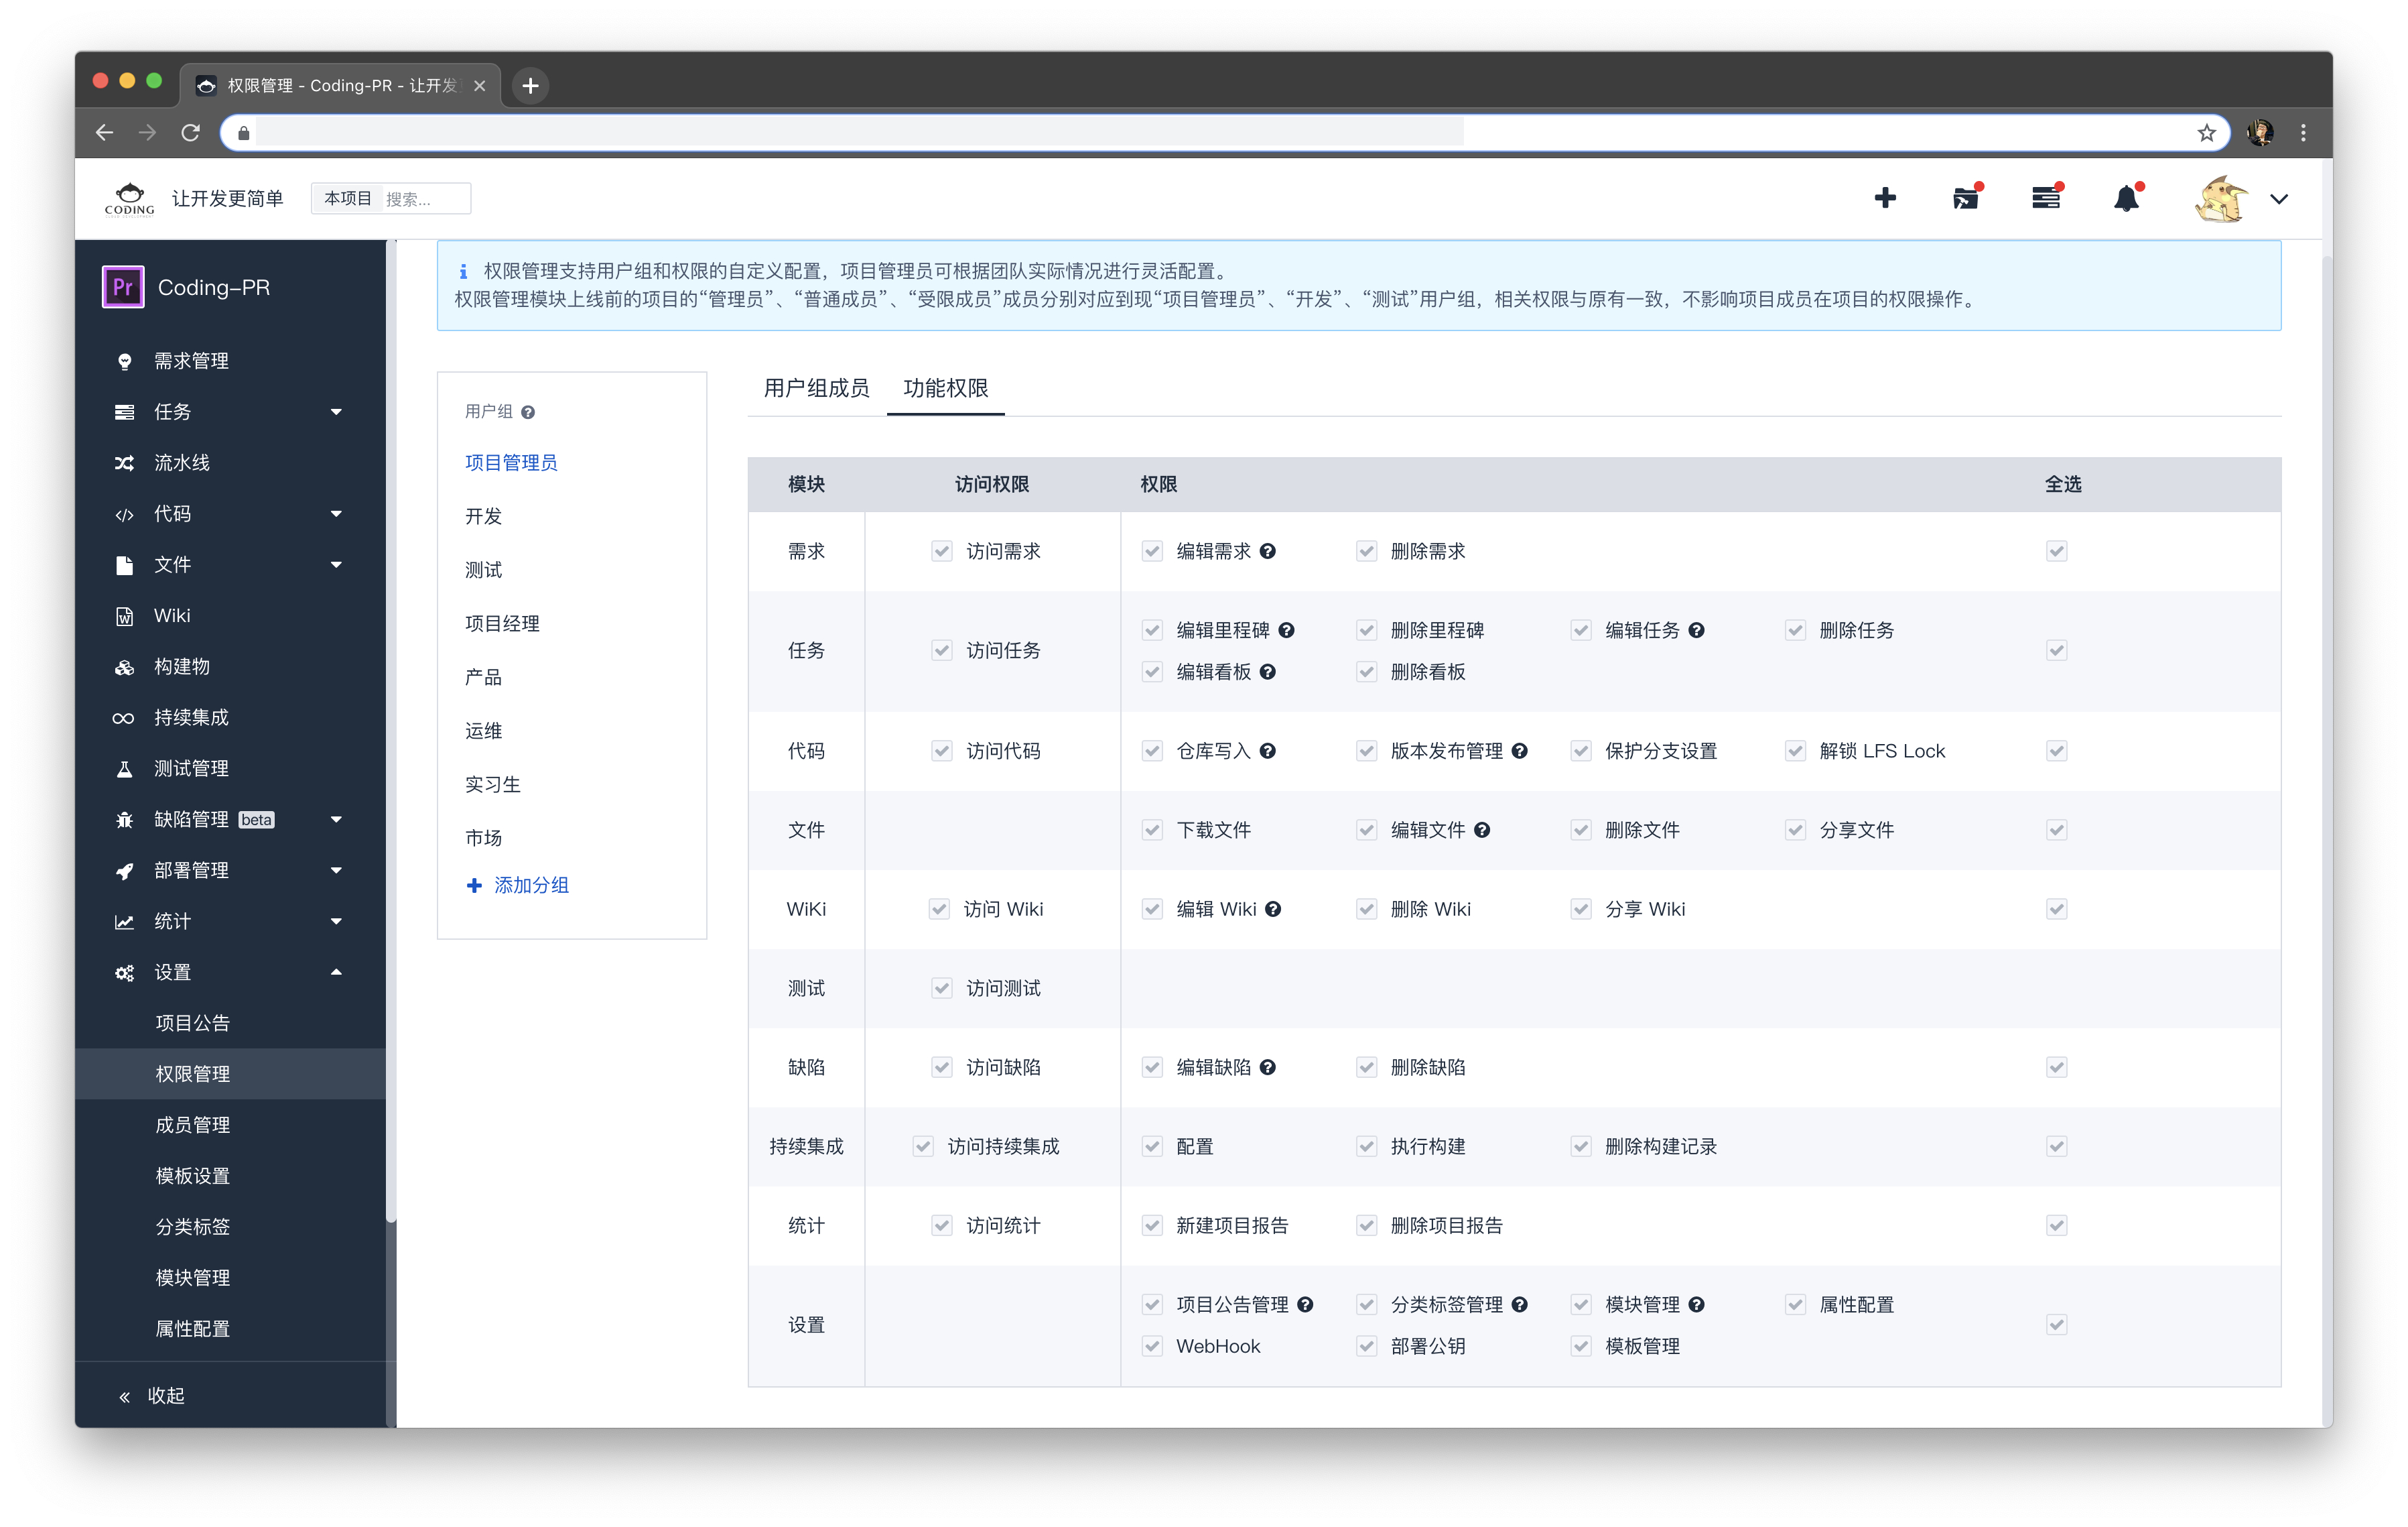Viewport: 2408px width, 1527px height.
Task: Expand the 任务 sidebar menu arrow
Action: pyautogui.click(x=336, y=412)
